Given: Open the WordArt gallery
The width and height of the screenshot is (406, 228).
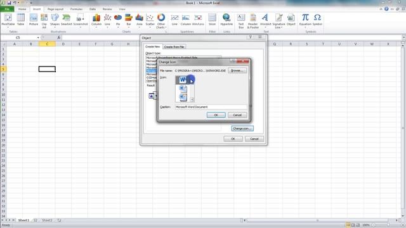Looking at the screenshot, I should (265, 20).
